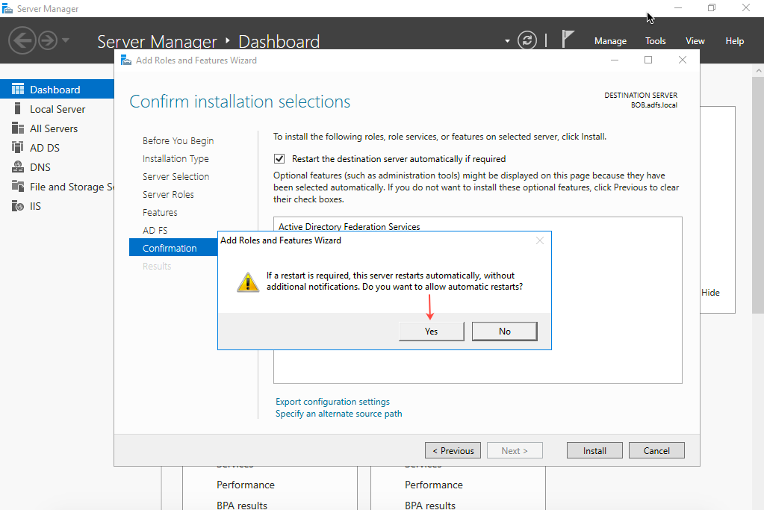
Task: Select Local Server label in sidebar
Action: [58, 109]
